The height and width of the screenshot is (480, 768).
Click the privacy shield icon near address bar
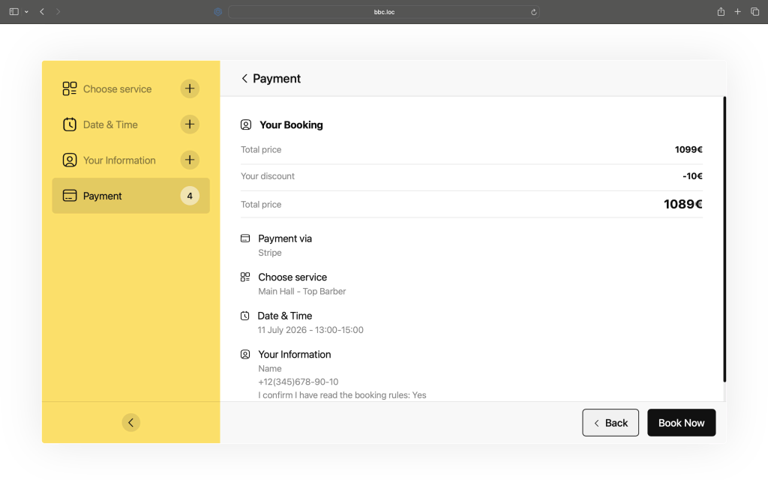click(218, 12)
